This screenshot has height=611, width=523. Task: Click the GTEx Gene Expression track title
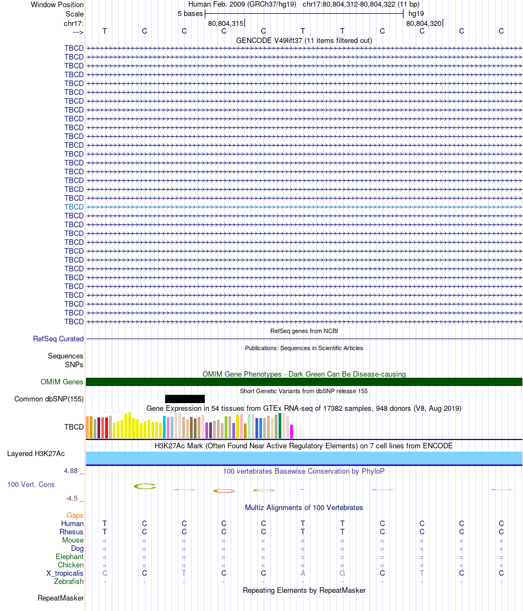304,409
